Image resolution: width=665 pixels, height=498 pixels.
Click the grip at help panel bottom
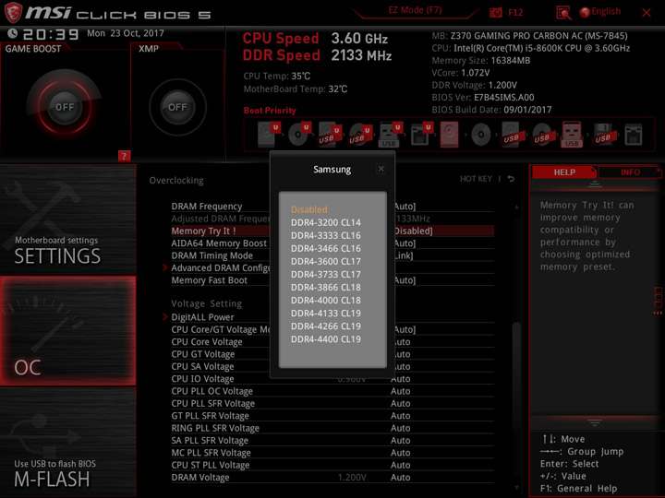coord(595,422)
